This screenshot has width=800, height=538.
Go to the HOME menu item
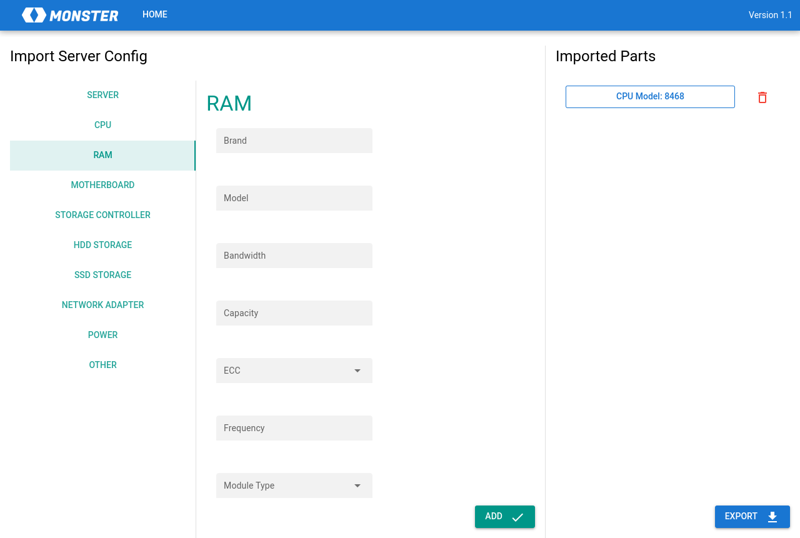(155, 14)
